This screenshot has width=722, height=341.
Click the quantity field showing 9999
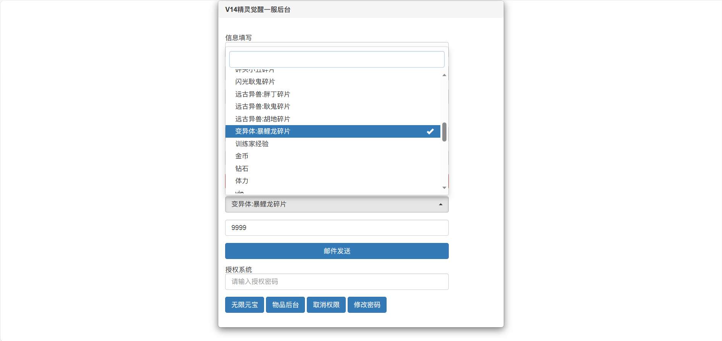[337, 228]
